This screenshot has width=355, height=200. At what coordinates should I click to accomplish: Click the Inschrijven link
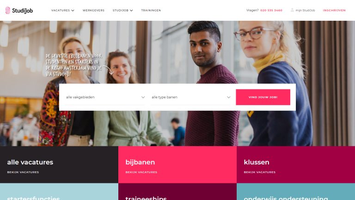pyautogui.click(x=334, y=11)
